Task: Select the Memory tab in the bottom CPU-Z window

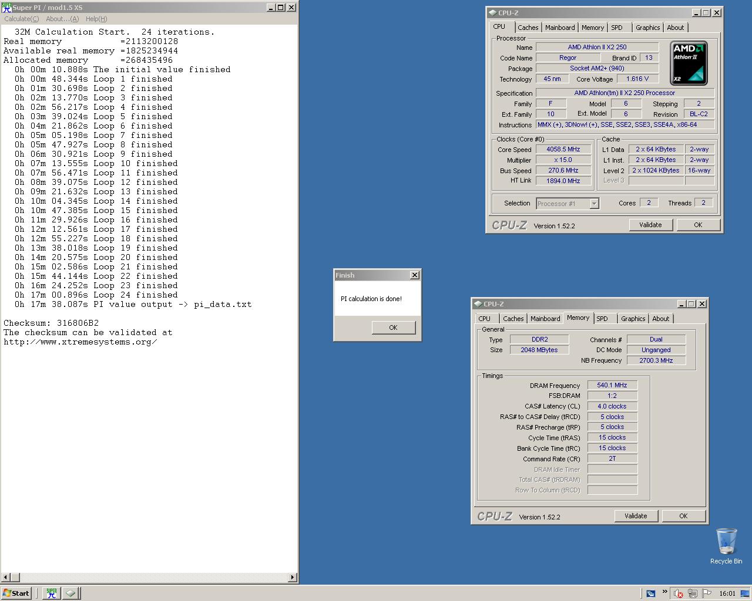Action: (x=578, y=318)
